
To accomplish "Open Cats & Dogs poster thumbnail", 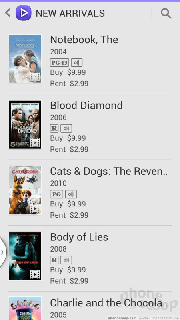I will (25, 190).
